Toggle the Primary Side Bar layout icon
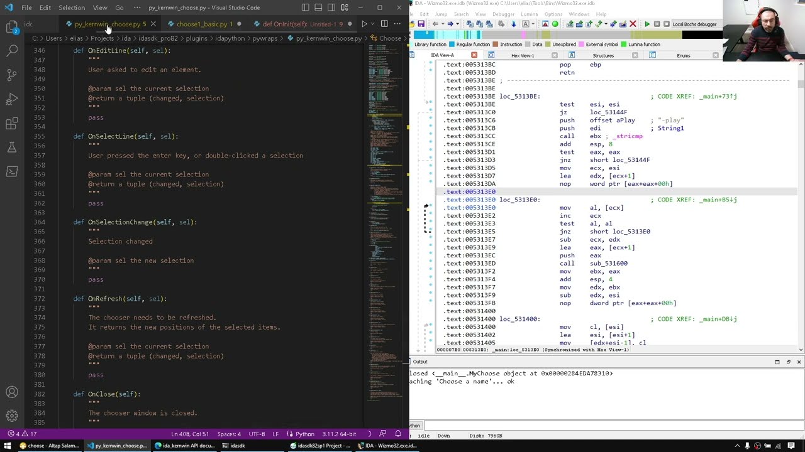 tap(306, 8)
